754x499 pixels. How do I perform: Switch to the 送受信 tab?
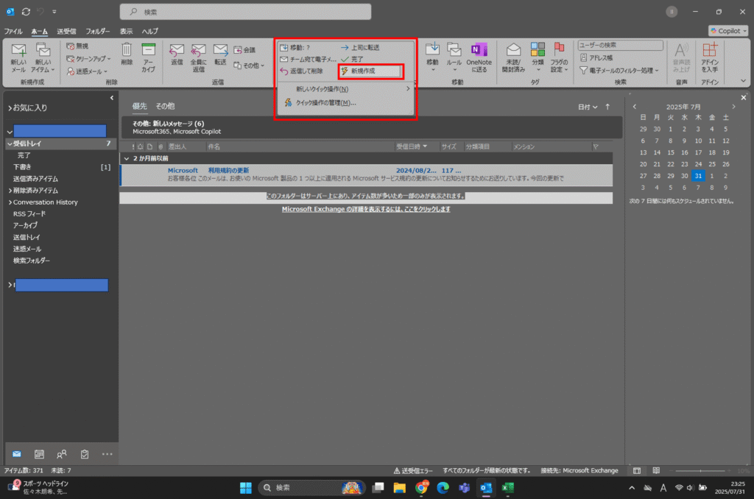[x=66, y=31]
